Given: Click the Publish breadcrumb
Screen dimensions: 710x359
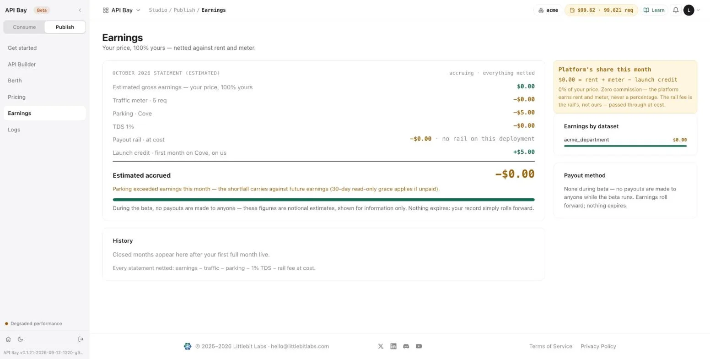Looking at the screenshot, I should 184,10.
